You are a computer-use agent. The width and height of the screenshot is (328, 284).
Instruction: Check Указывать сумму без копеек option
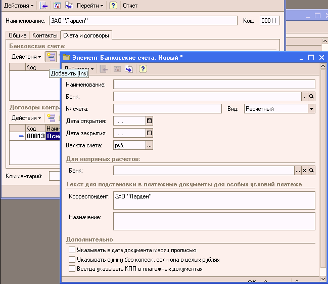[x=72, y=259]
